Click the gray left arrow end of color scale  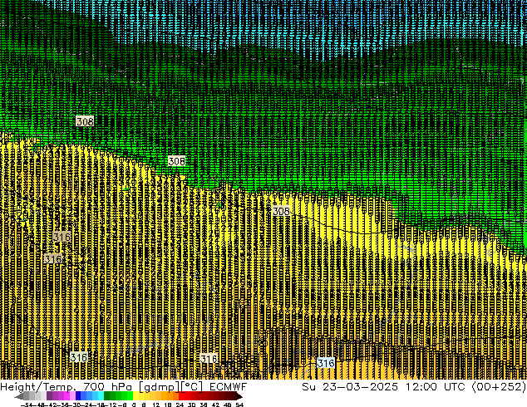(19, 396)
